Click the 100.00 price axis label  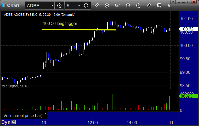(x=186, y=45)
